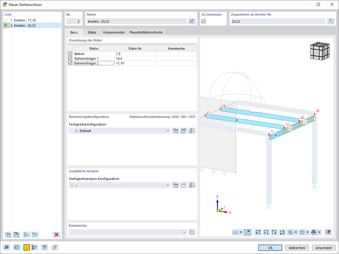Click the Kommentar column header
Screen dimensions: 339x254
click(x=177, y=49)
